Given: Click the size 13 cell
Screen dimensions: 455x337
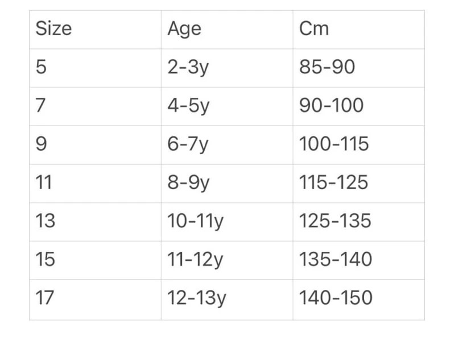Looking at the screenshot, I should 45,221.
